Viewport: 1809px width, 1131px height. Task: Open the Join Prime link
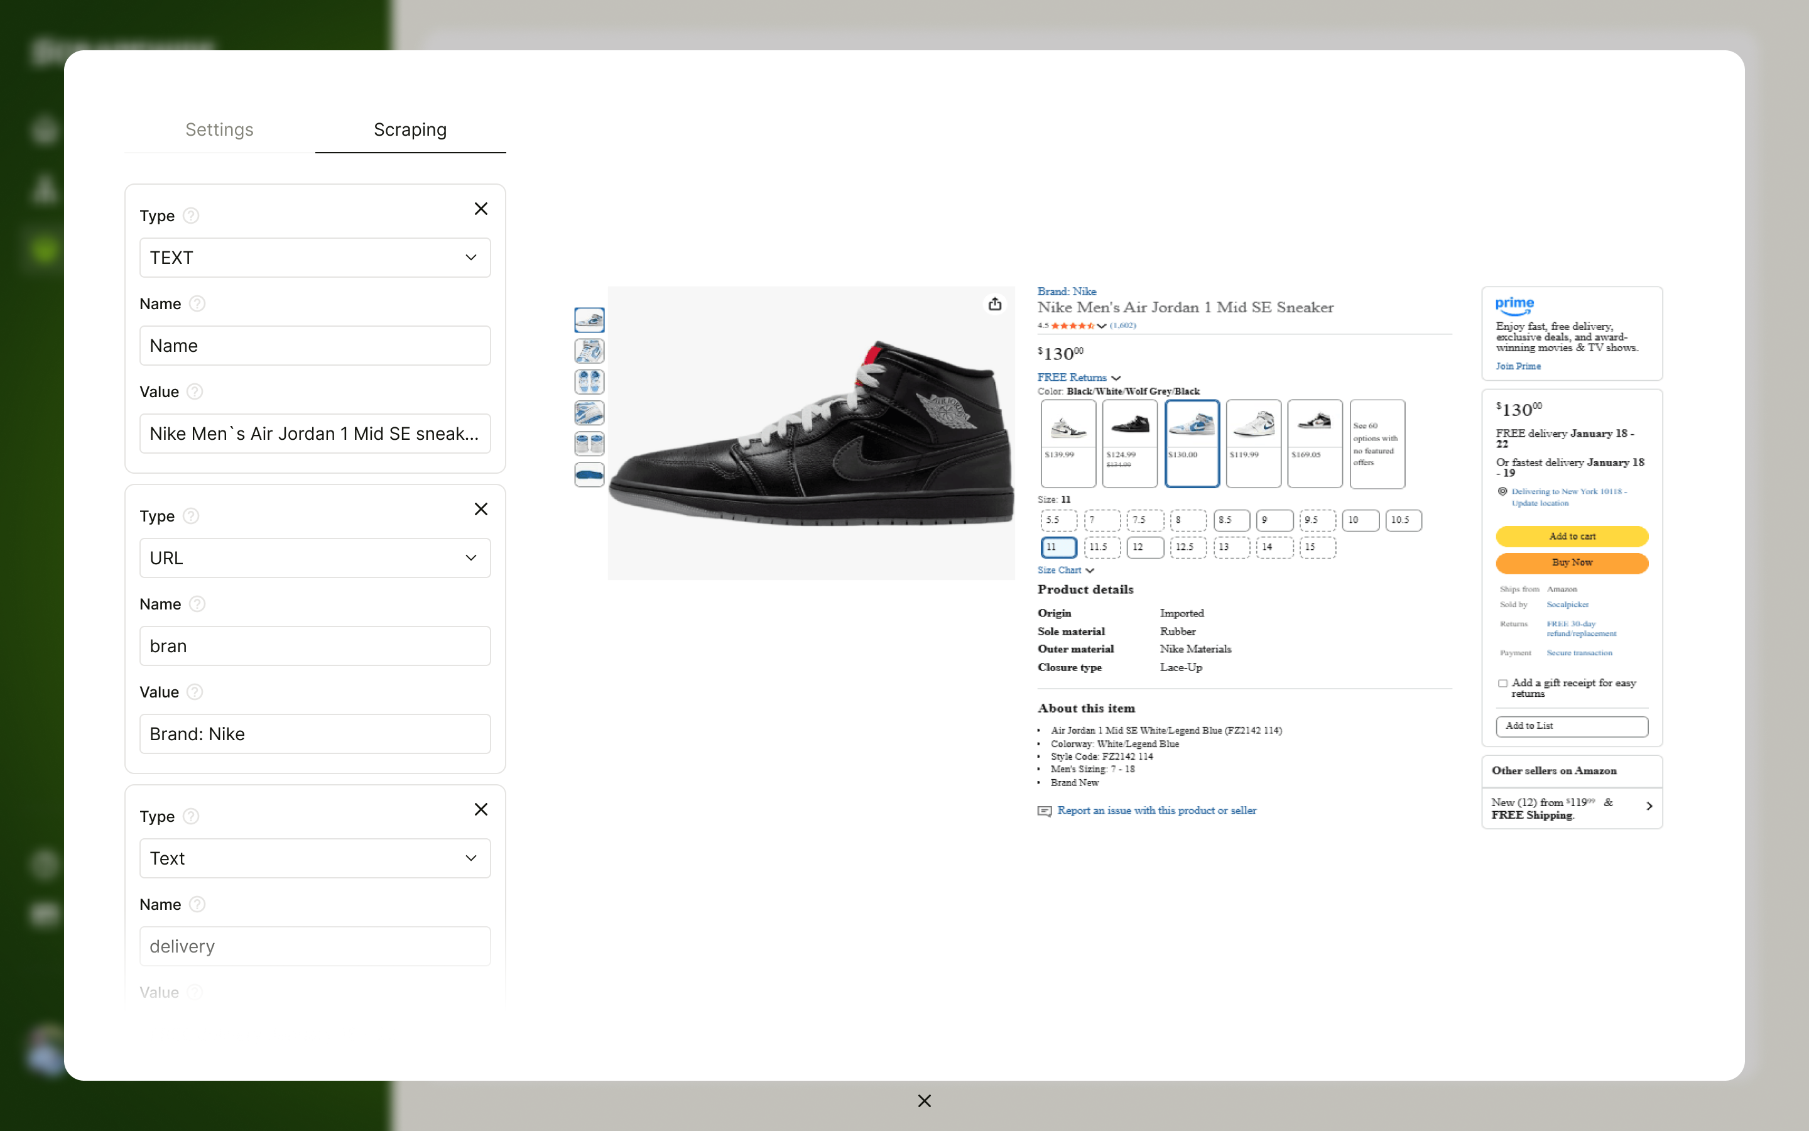(x=1518, y=366)
